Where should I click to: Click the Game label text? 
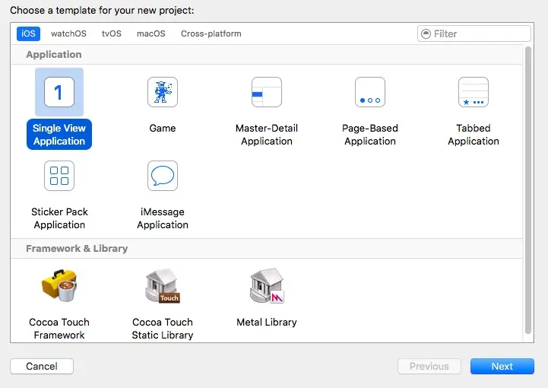pyautogui.click(x=163, y=128)
